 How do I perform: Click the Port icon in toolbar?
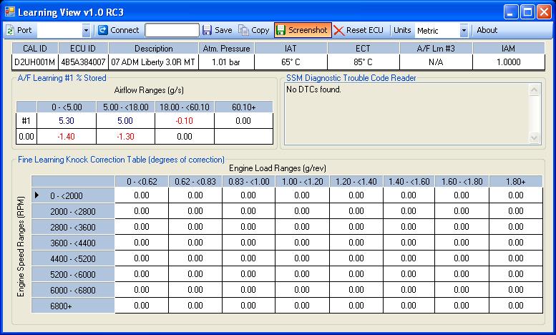click(x=11, y=31)
